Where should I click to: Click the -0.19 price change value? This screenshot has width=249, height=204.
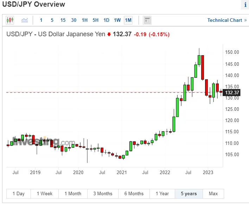pyautogui.click(x=140, y=34)
